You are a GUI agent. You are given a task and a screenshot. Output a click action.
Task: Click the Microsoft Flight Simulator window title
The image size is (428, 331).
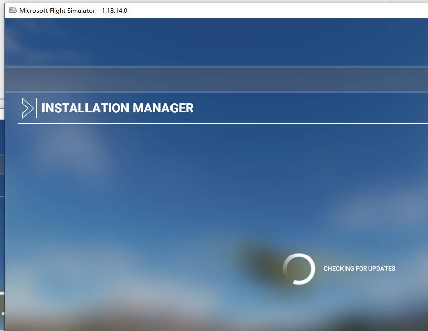57,10
